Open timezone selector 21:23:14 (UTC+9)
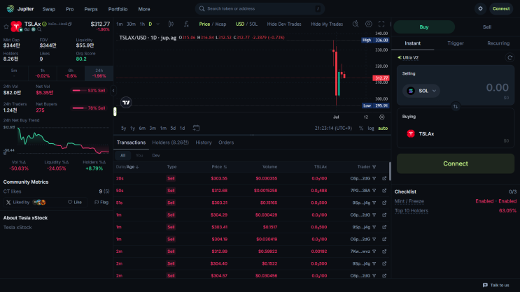The image size is (520, 292). point(333,128)
